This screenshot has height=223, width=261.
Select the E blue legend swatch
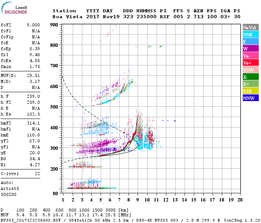[251, 42]
